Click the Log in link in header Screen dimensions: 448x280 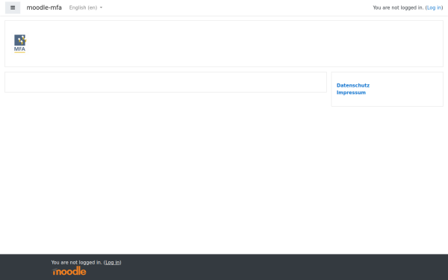click(x=434, y=7)
